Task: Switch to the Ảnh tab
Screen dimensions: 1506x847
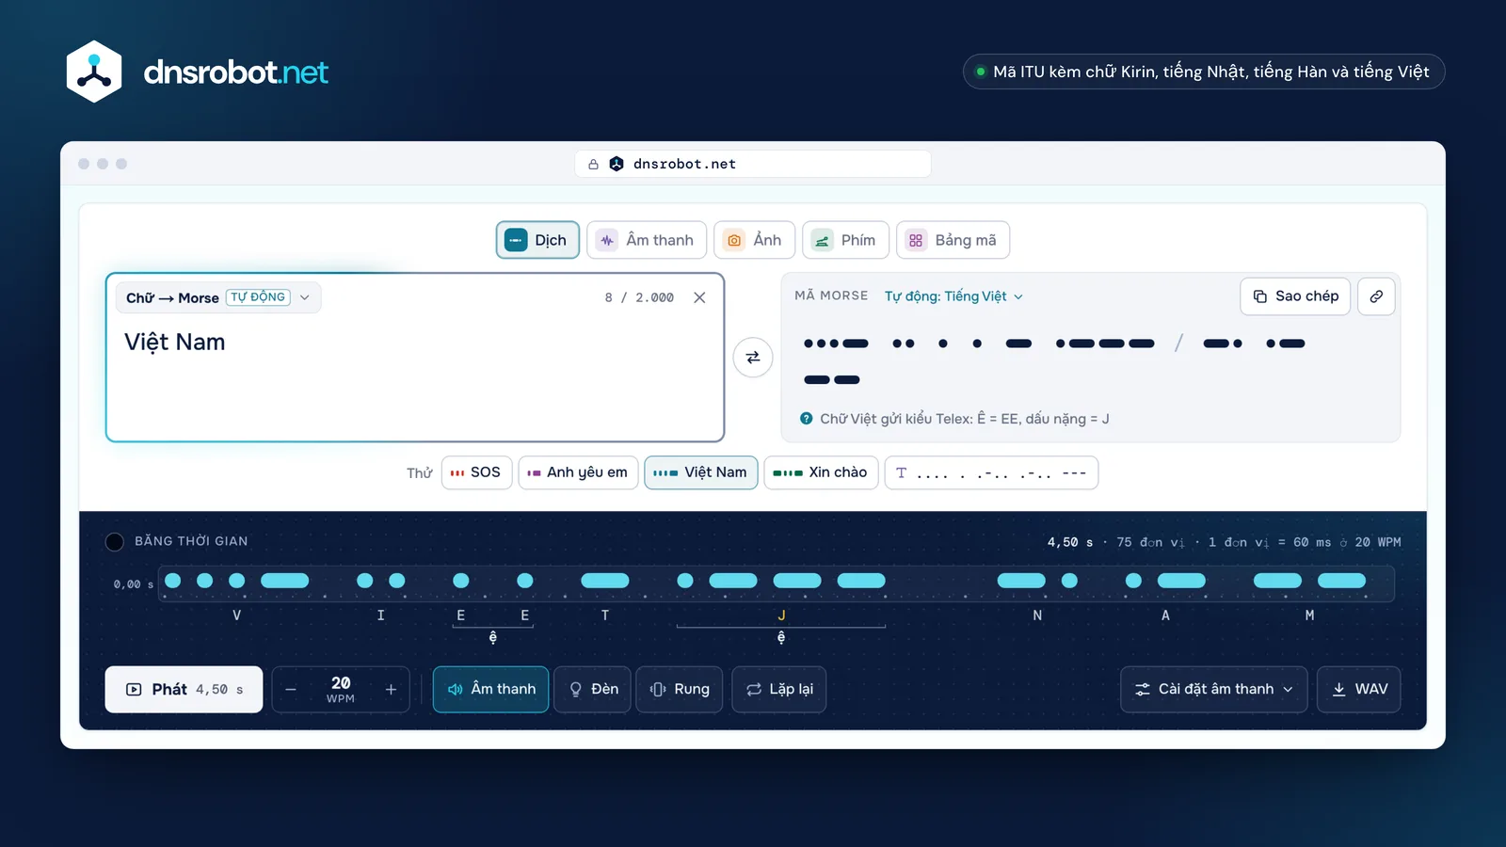Action: [755, 240]
